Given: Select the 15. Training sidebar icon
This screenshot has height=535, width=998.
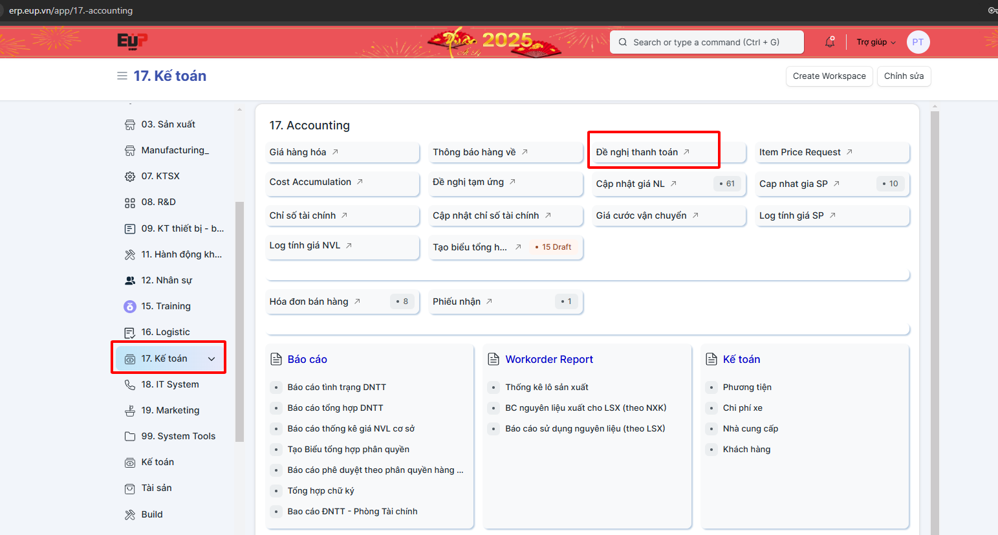Looking at the screenshot, I should (x=130, y=306).
